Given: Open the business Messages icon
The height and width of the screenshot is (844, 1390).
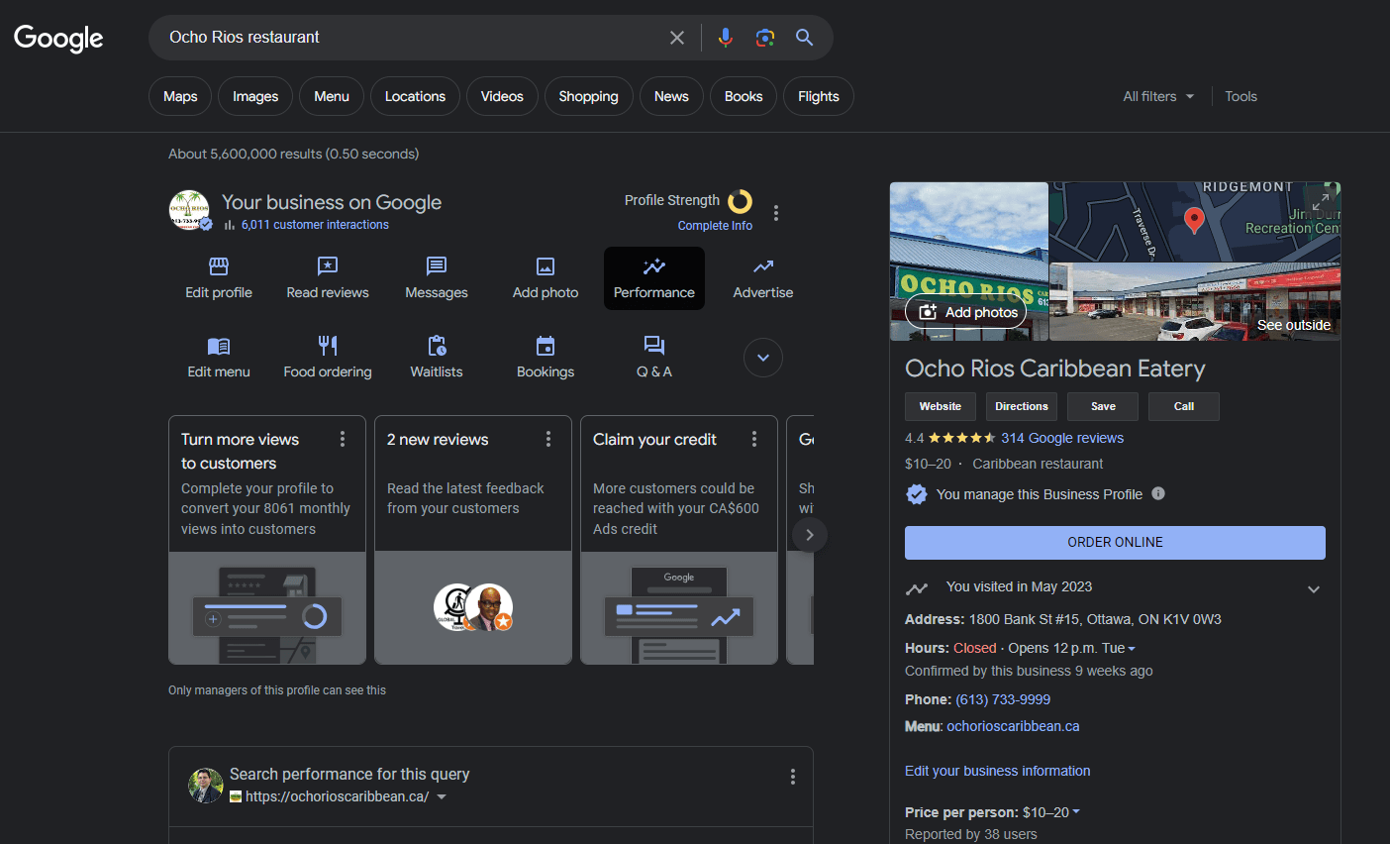Looking at the screenshot, I should pos(437,266).
